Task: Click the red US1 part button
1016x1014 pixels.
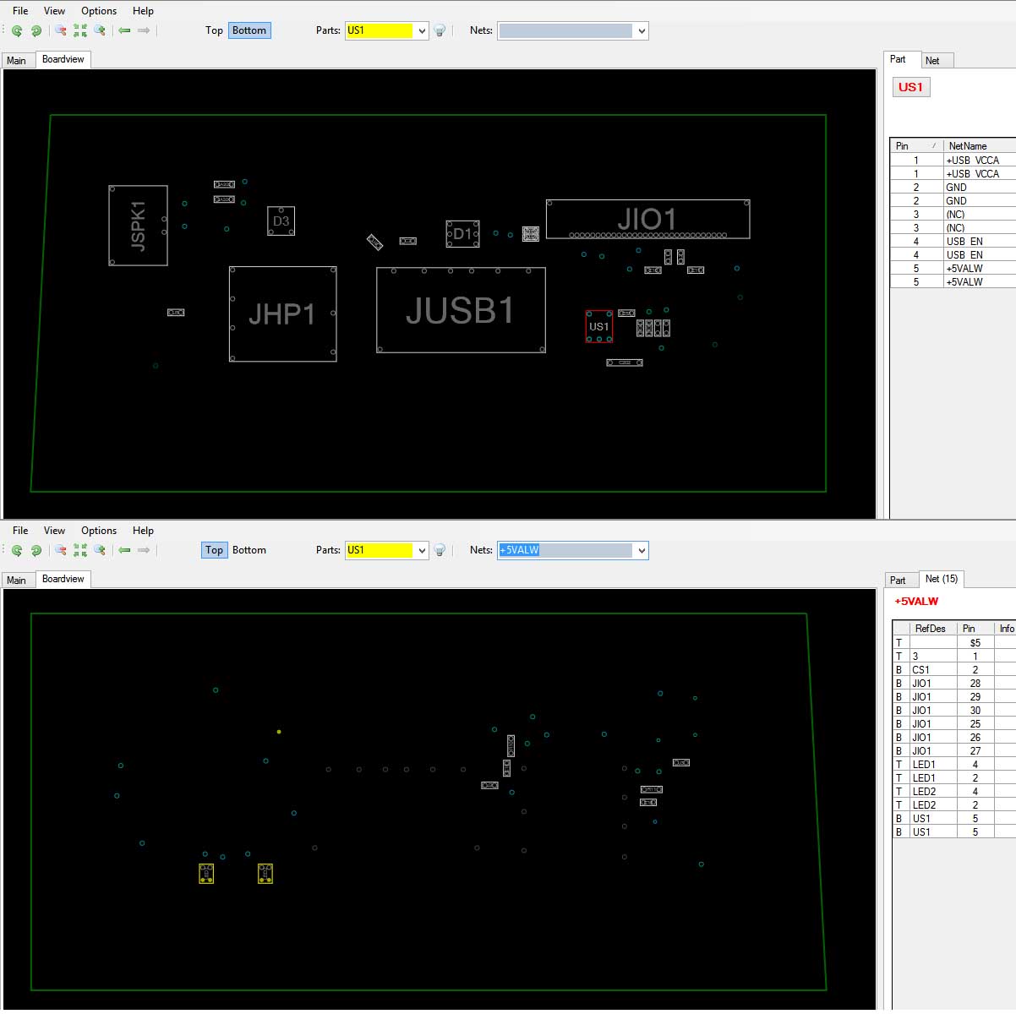Action: click(911, 87)
